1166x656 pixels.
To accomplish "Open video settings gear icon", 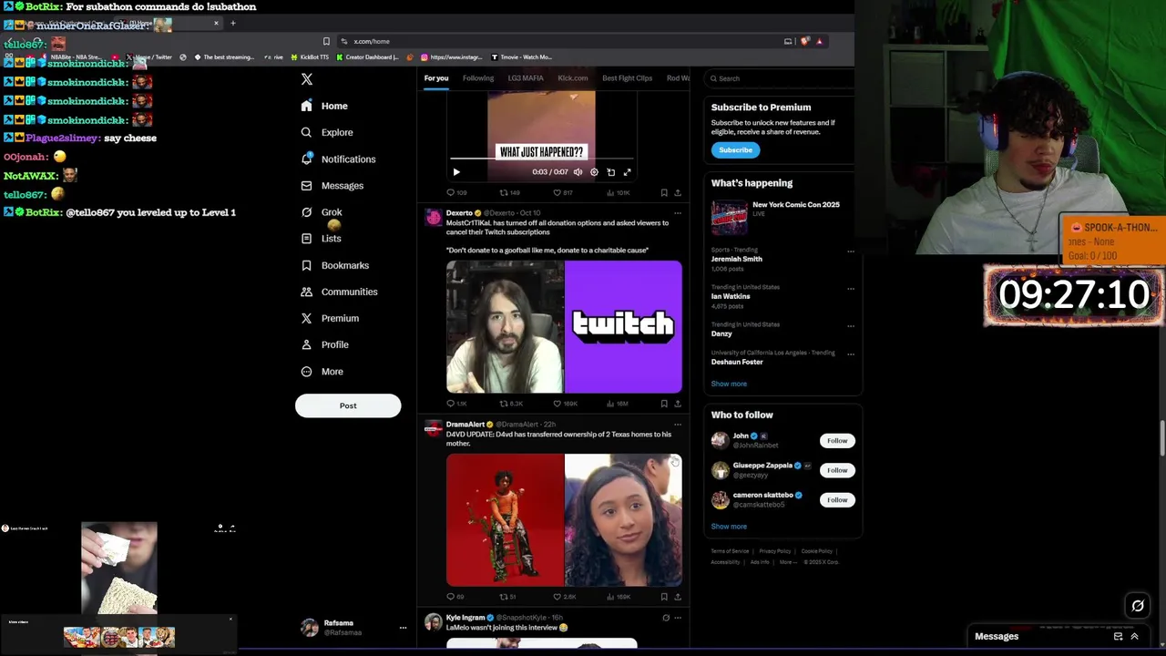I will (x=594, y=171).
